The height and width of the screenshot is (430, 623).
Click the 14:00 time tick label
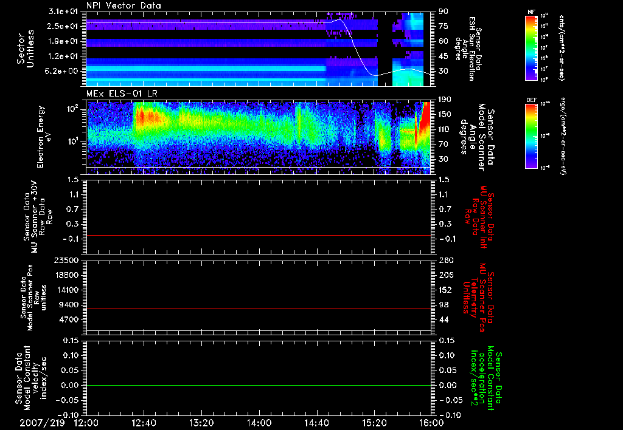pyautogui.click(x=259, y=423)
